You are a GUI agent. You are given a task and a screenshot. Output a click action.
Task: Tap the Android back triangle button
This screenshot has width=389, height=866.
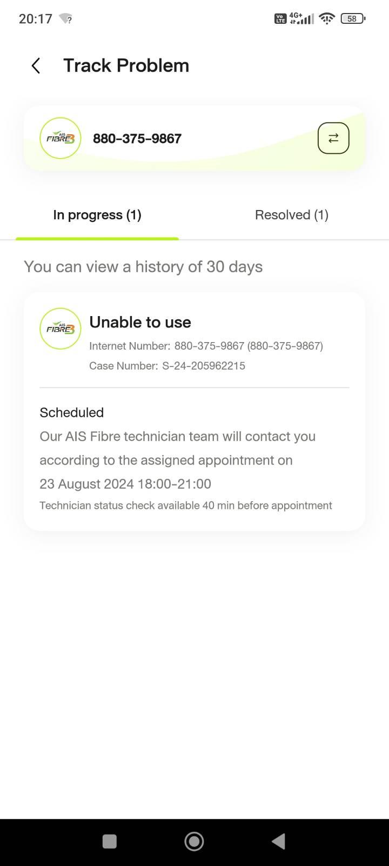(x=278, y=841)
